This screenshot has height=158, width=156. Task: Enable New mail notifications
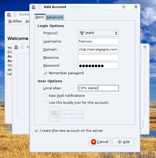(x=46, y=96)
